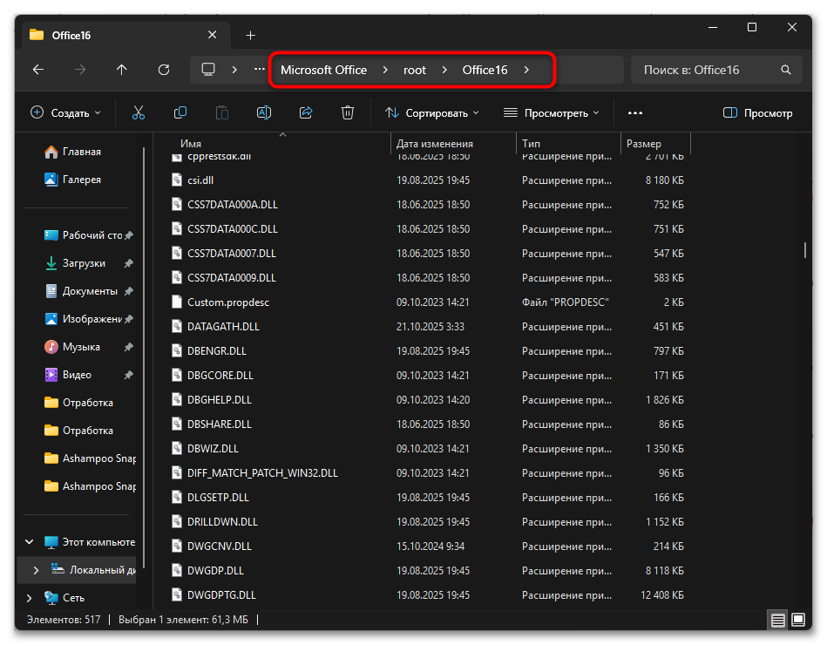827x645 pixels.
Task: Switch to details view in status bar
Action: pyautogui.click(x=778, y=621)
